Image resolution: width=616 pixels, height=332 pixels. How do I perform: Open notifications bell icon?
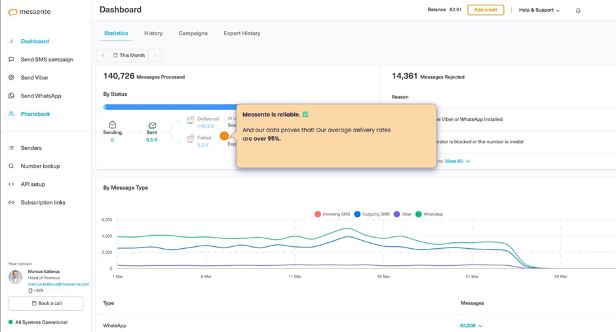point(578,10)
